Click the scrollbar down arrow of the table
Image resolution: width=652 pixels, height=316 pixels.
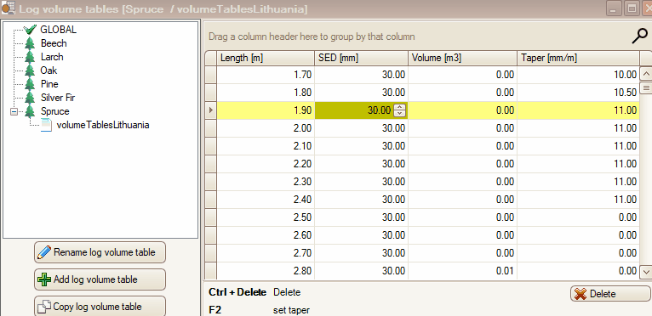(x=646, y=272)
